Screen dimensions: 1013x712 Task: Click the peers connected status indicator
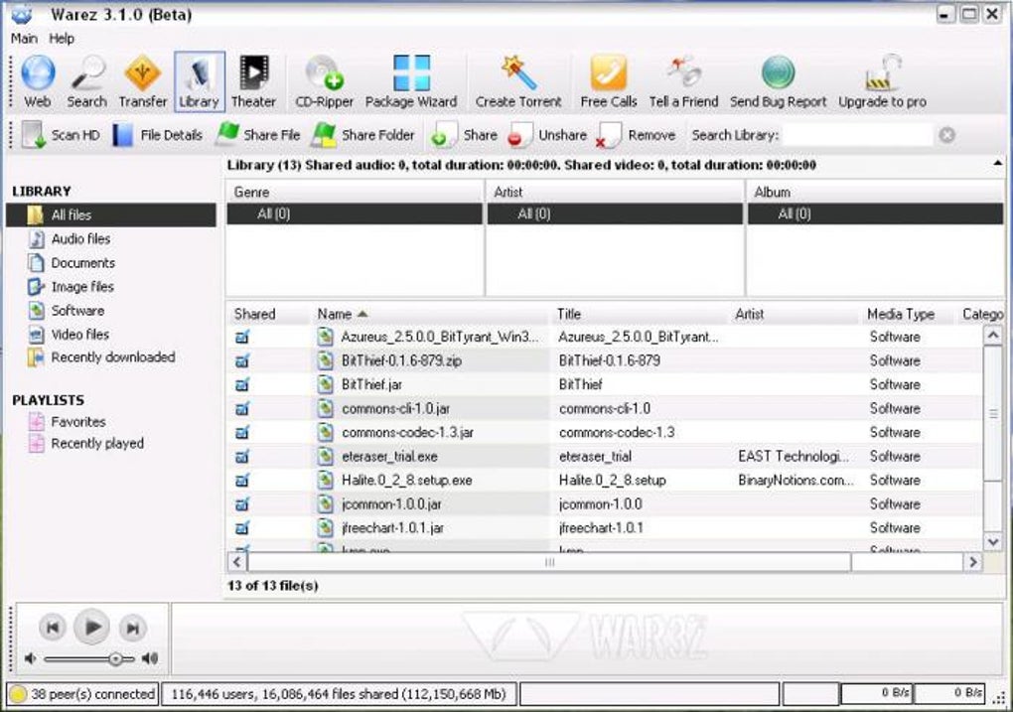(82, 694)
